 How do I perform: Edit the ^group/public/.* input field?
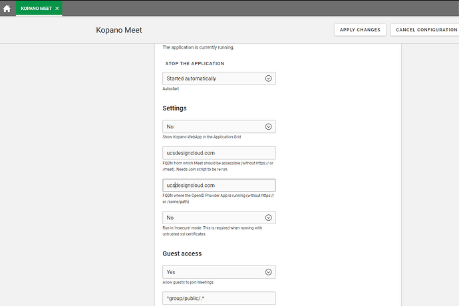click(x=219, y=299)
